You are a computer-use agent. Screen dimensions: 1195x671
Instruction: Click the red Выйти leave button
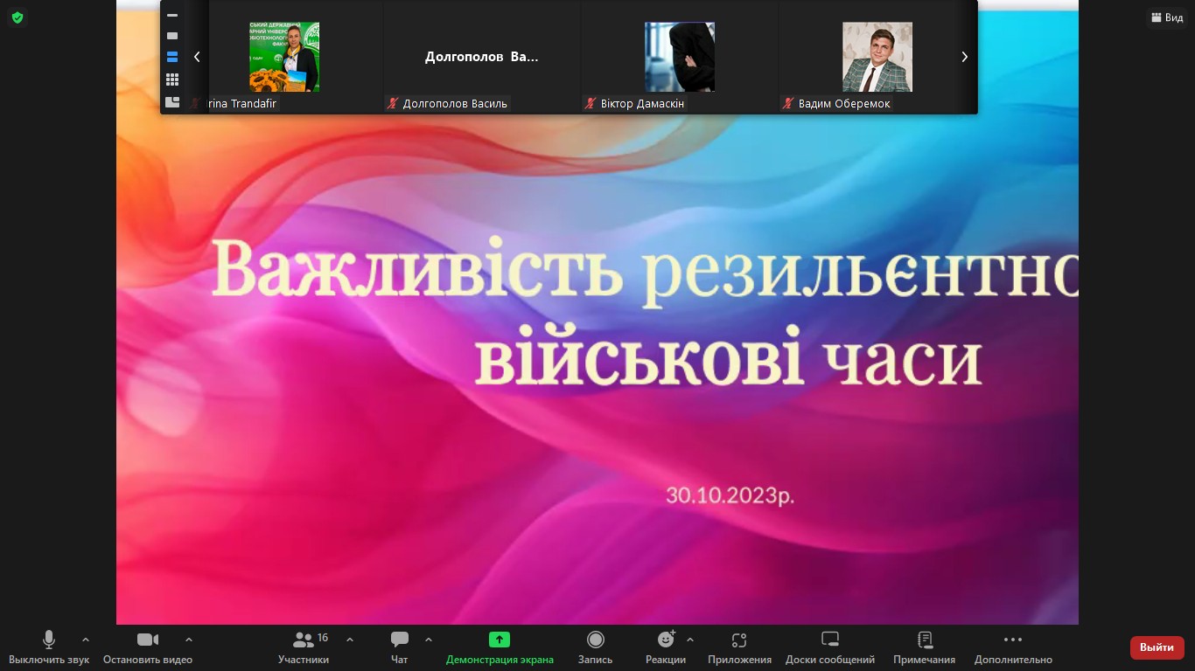click(x=1157, y=647)
